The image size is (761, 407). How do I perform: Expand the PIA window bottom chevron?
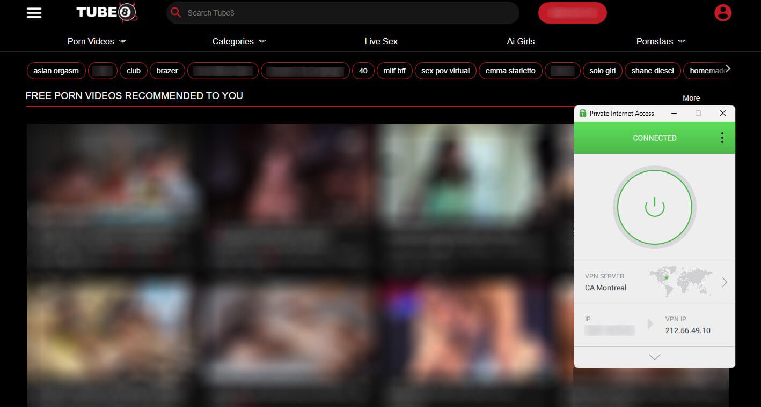coord(654,357)
